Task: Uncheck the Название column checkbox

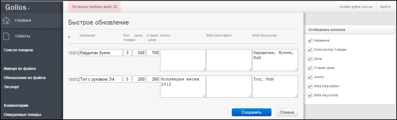Action: click(310, 41)
